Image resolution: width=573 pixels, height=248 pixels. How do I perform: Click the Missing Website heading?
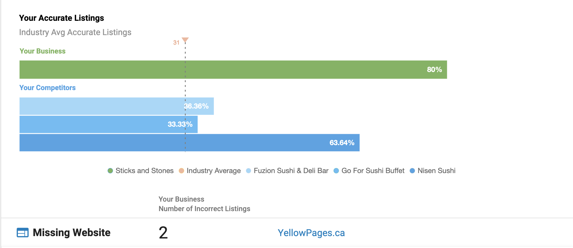point(72,233)
